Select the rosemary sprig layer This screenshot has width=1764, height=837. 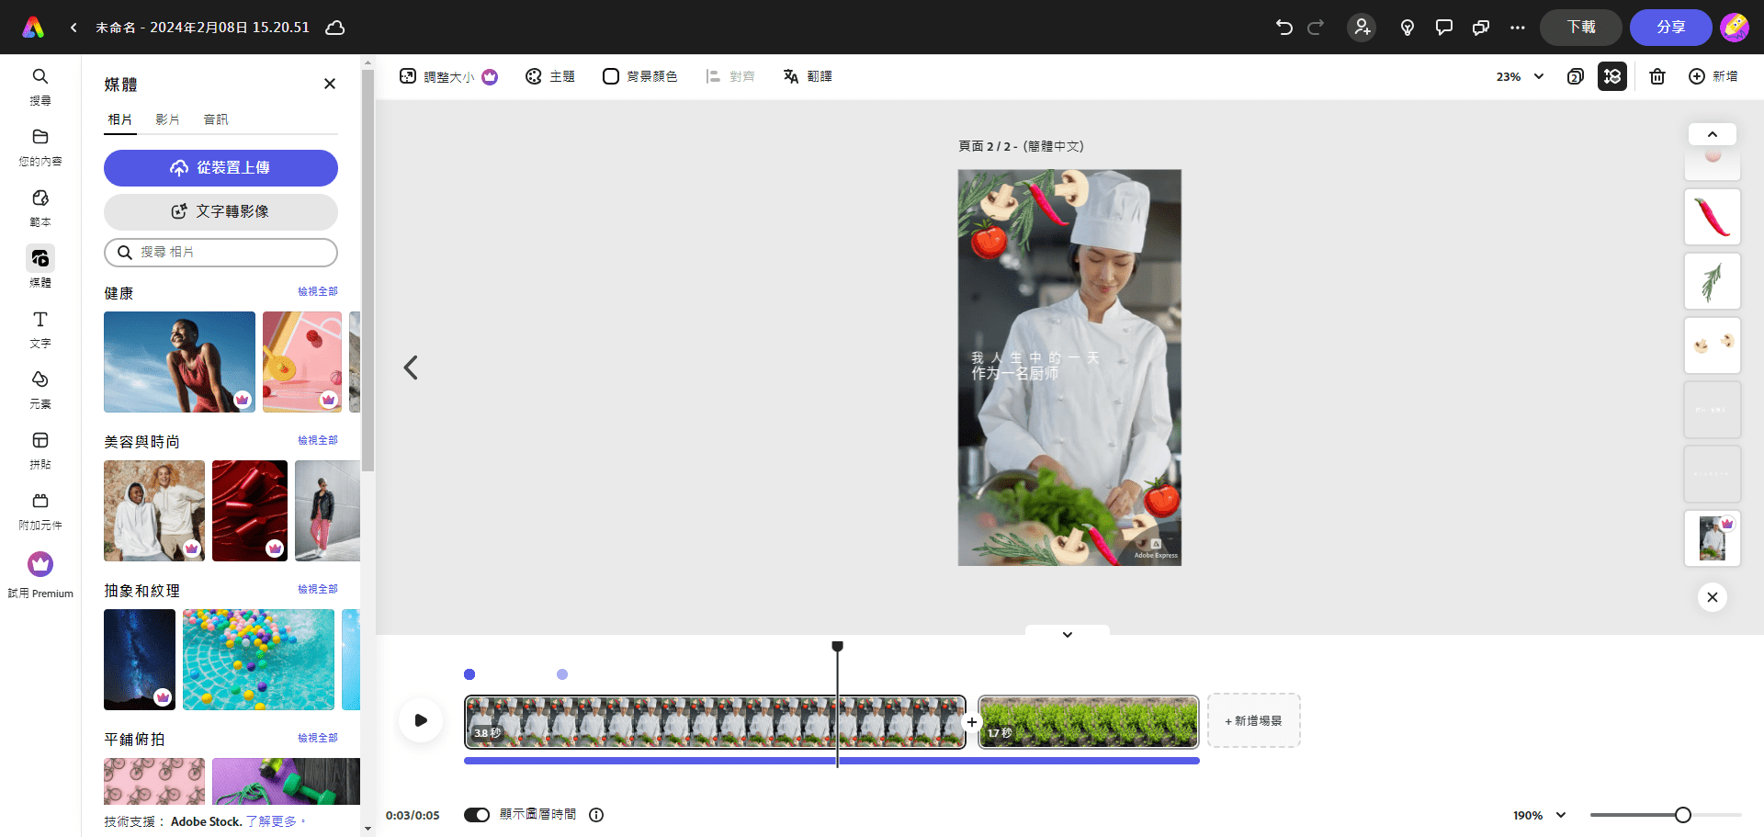(x=1713, y=281)
